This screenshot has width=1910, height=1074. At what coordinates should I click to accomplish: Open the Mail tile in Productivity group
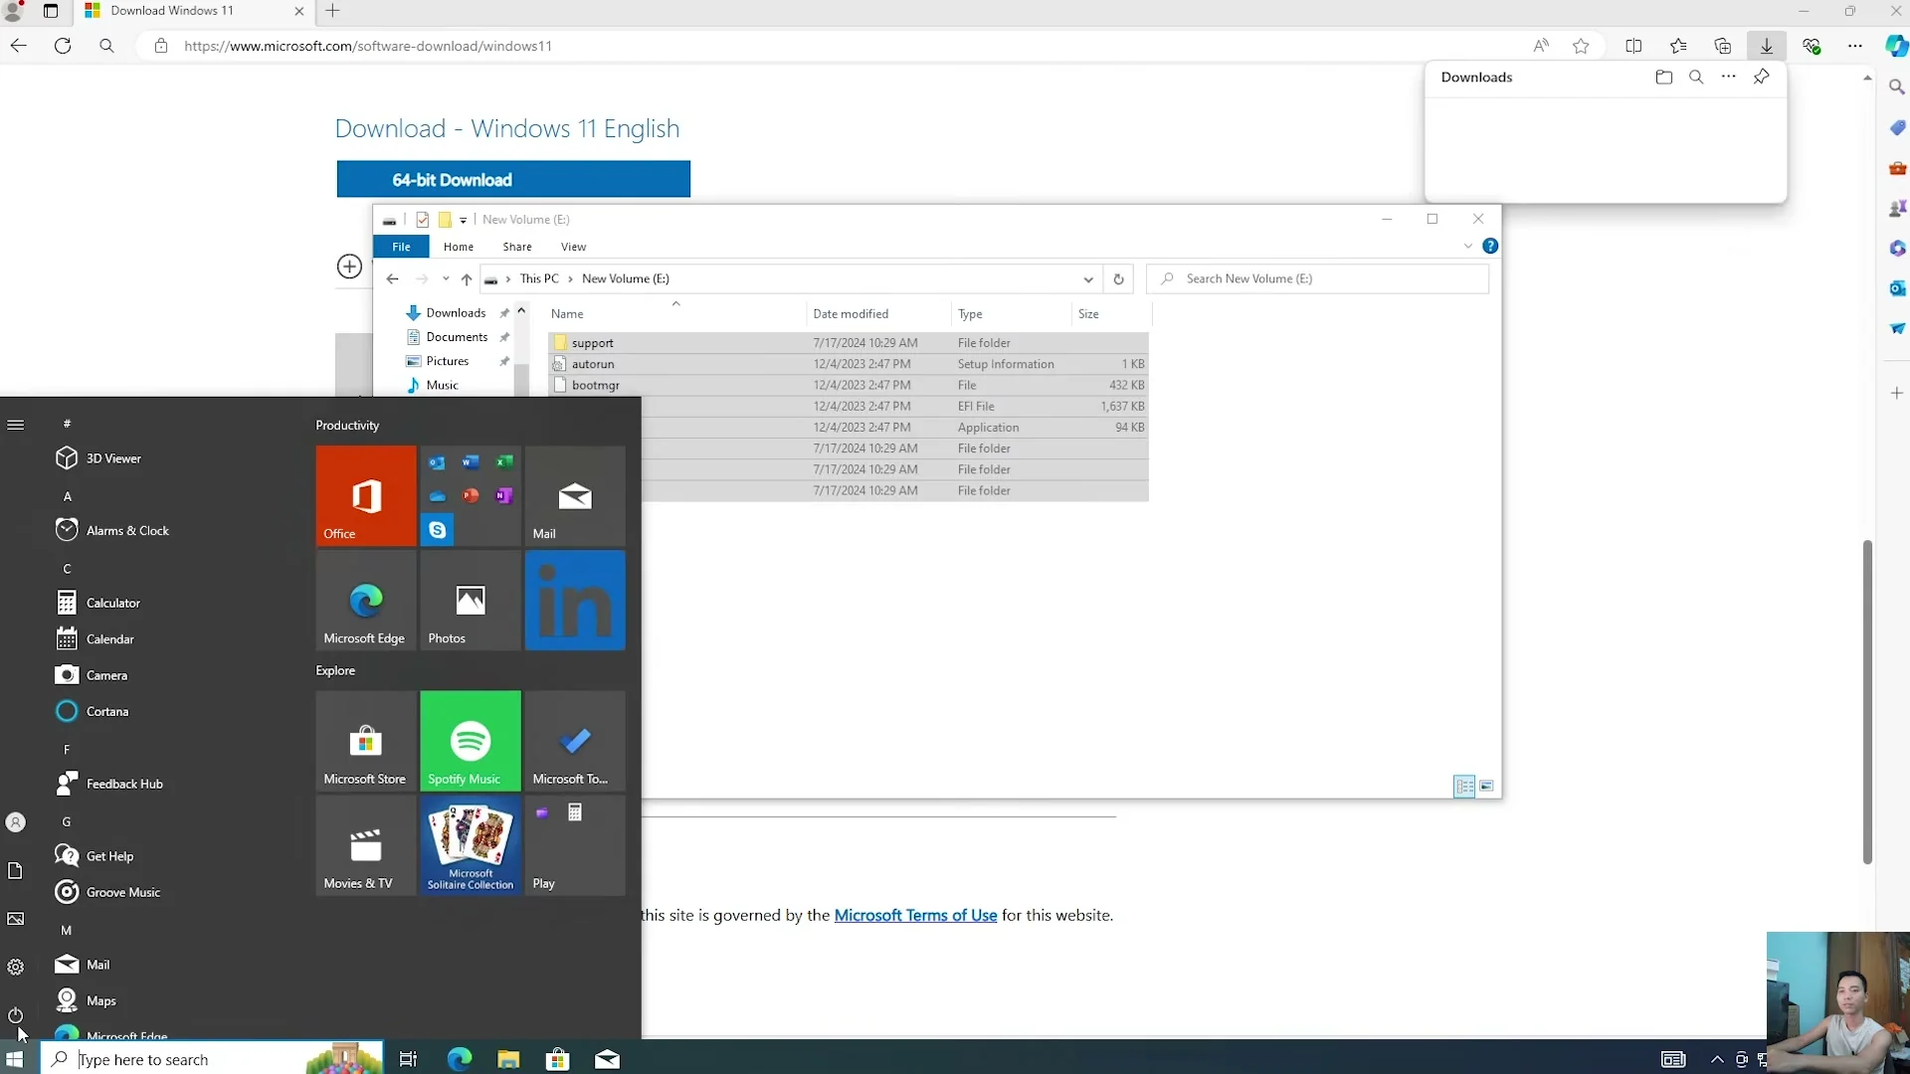click(x=575, y=495)
